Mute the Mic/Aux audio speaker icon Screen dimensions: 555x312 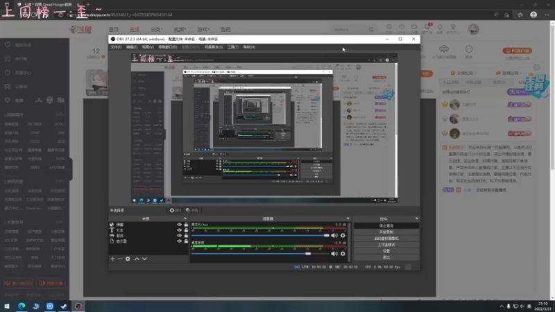pos(334,235)
